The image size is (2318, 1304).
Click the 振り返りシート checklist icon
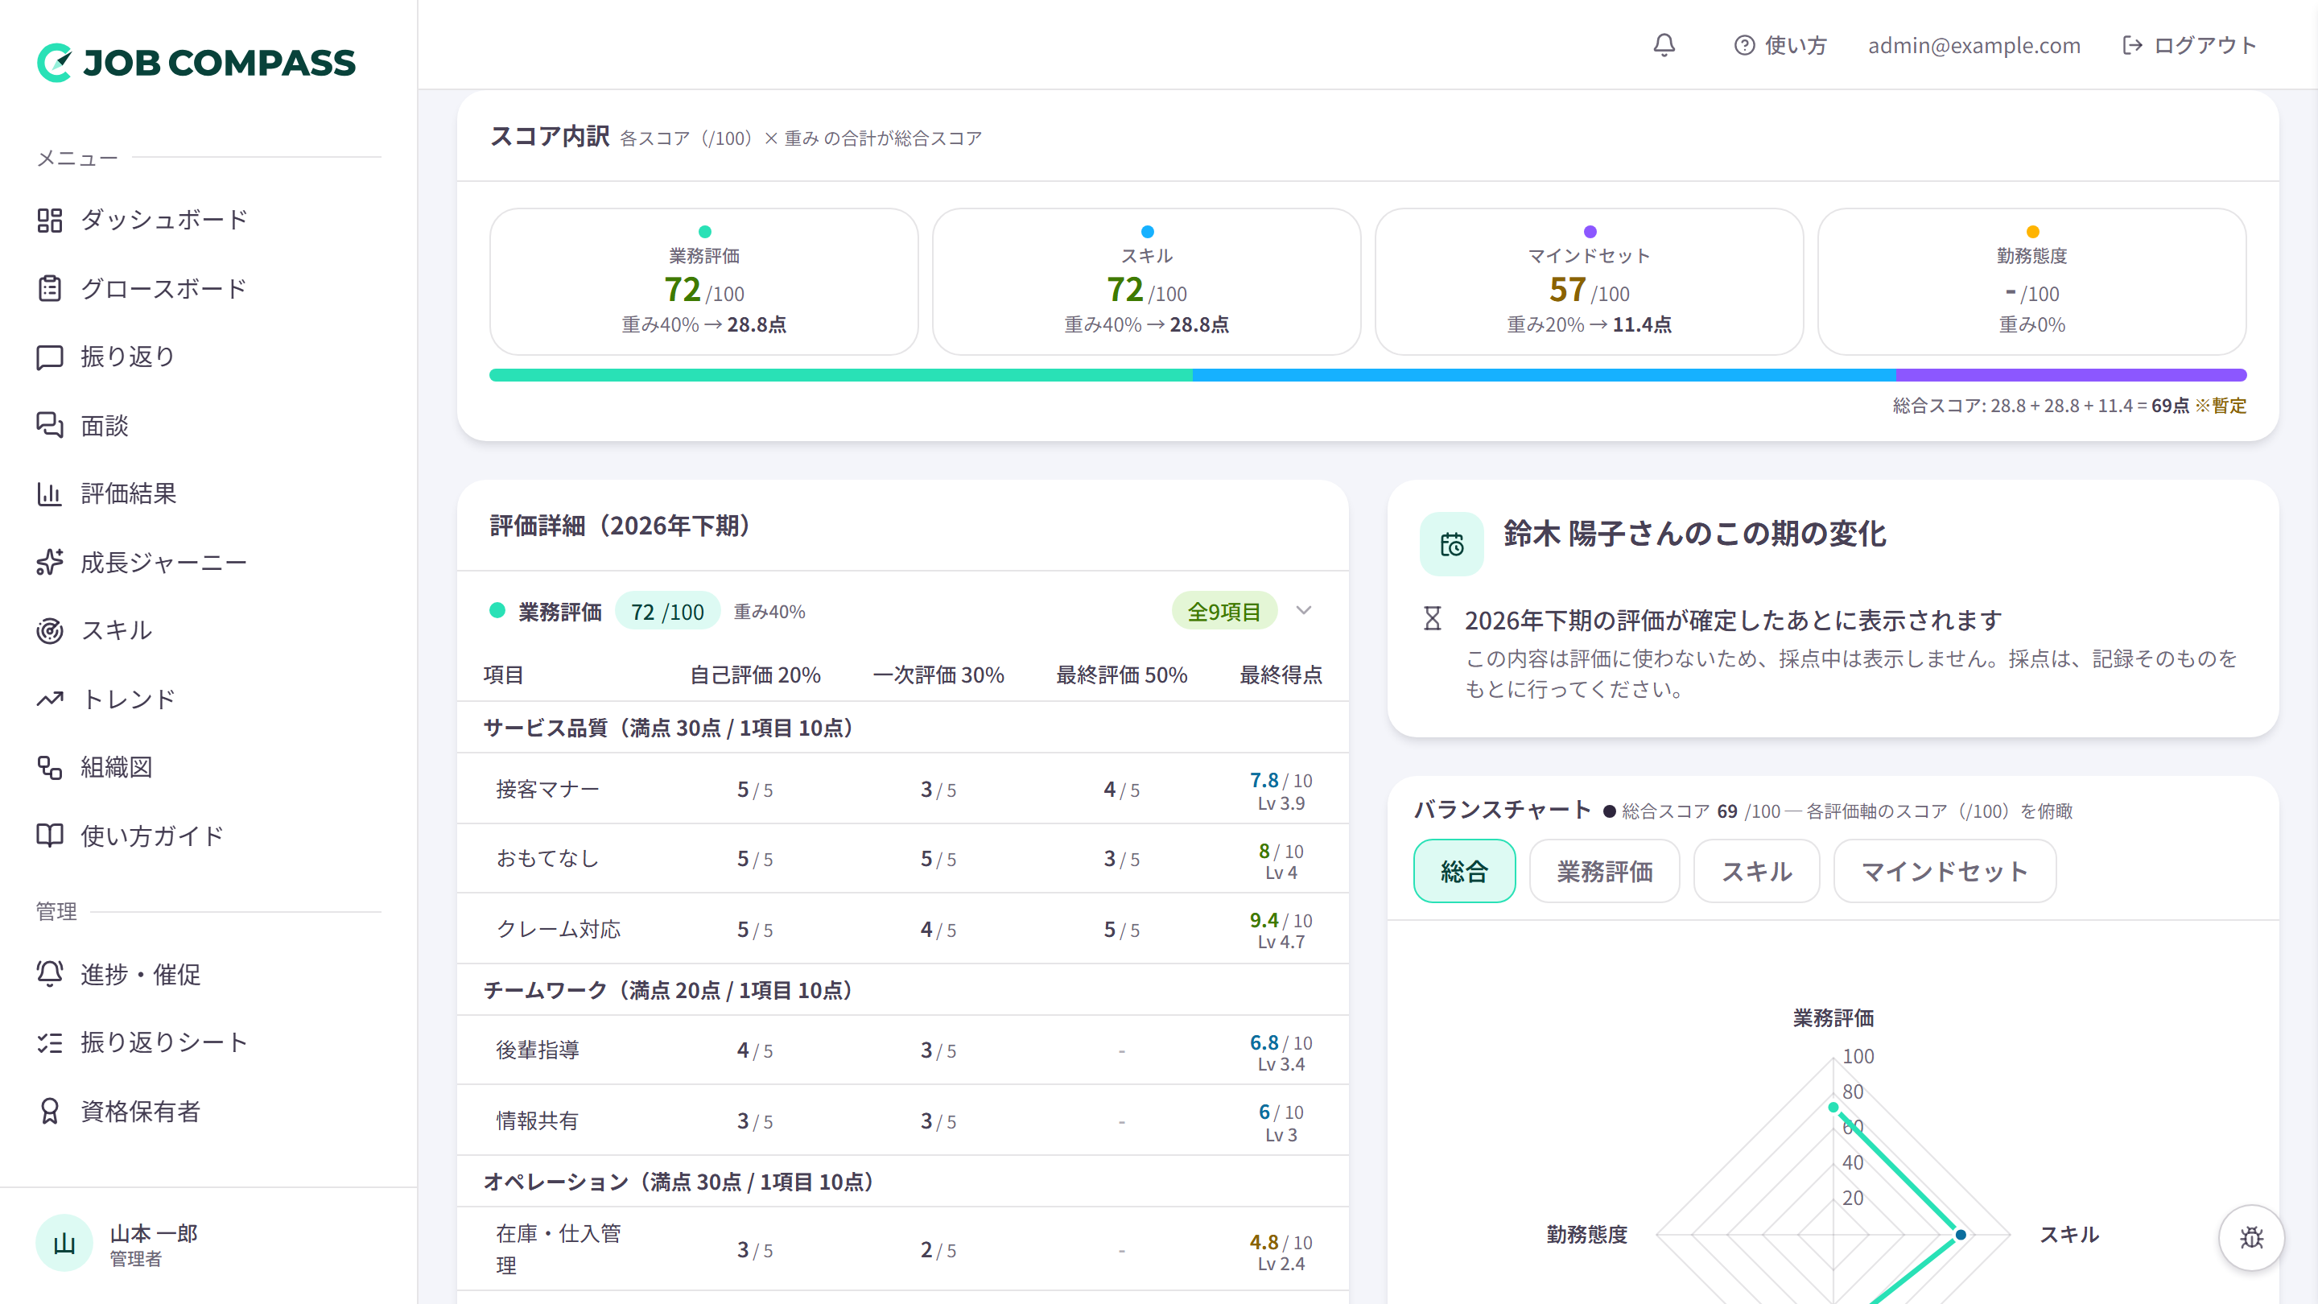tap(49, 1042)
